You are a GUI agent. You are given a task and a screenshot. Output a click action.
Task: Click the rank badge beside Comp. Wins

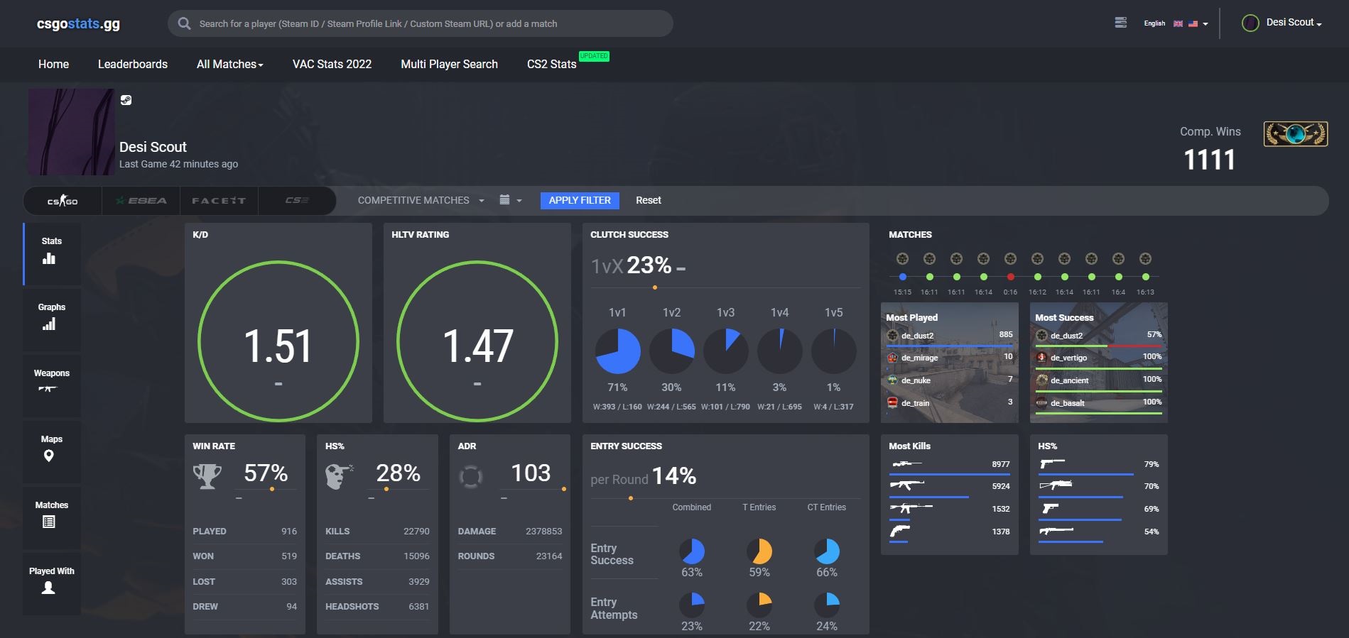1296,133
